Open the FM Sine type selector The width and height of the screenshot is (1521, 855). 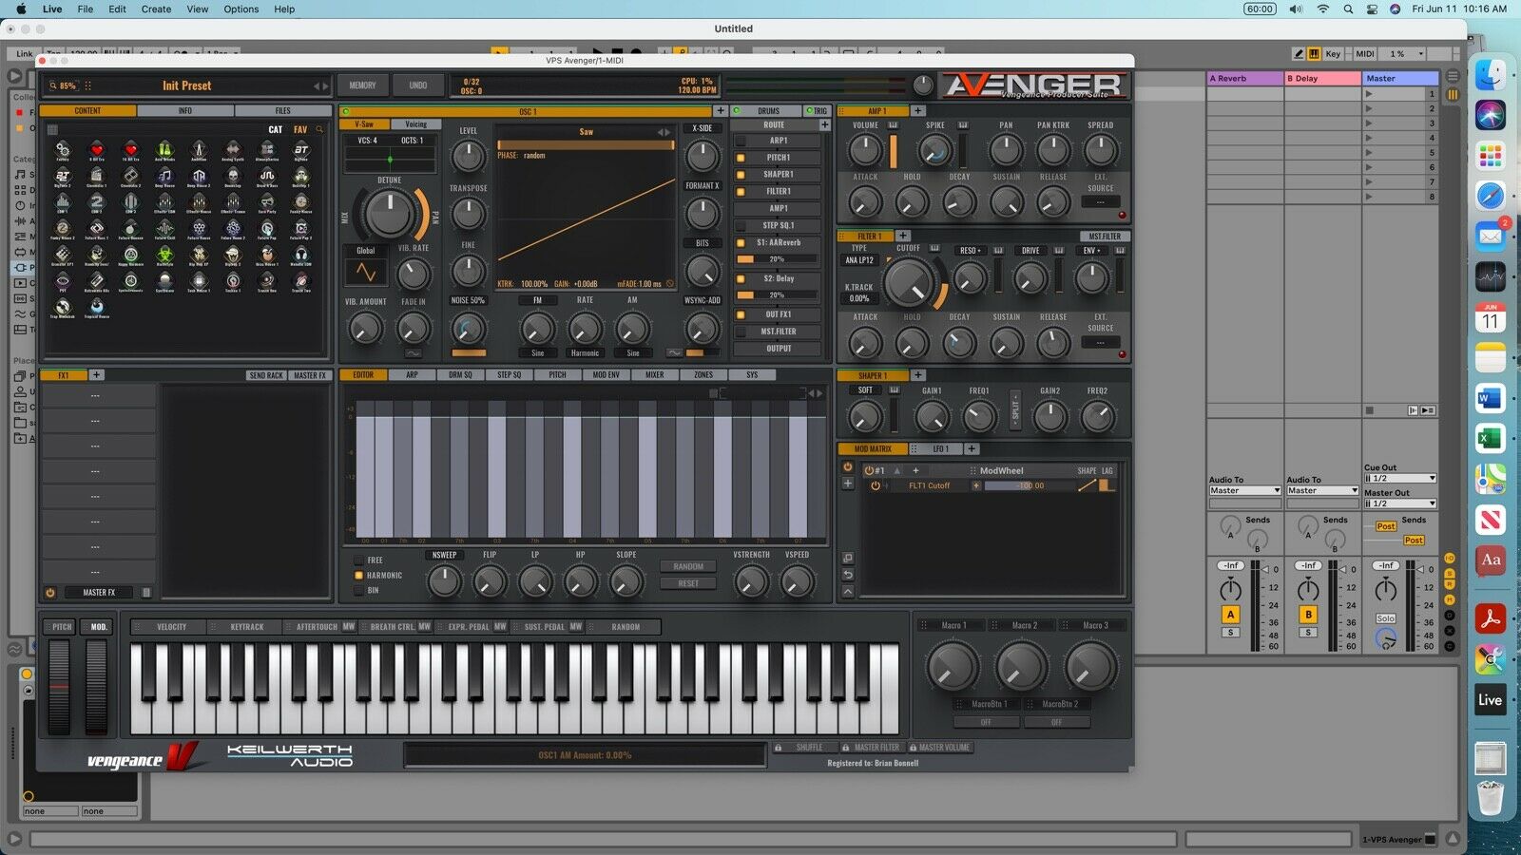pyautogui.click(x=538, y=352)
